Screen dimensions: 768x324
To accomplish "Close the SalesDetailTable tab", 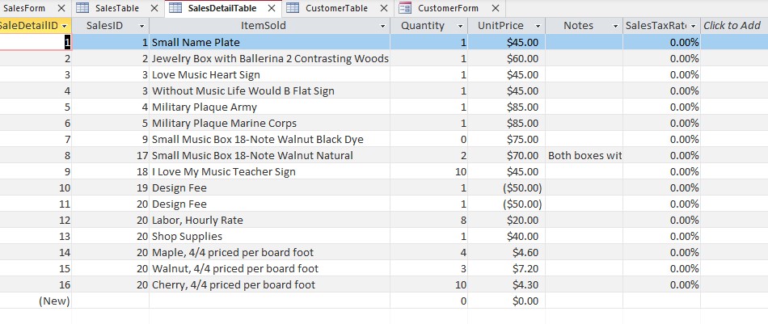I will 272,8.
